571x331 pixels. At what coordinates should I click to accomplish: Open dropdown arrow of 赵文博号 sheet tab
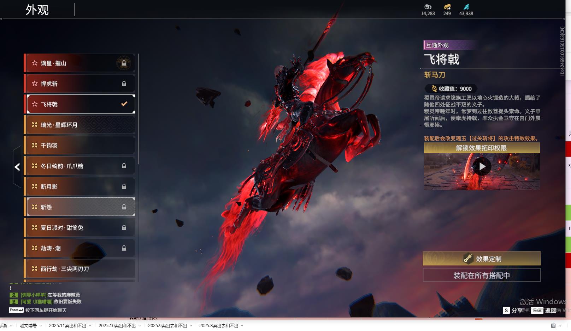[41, 326]
